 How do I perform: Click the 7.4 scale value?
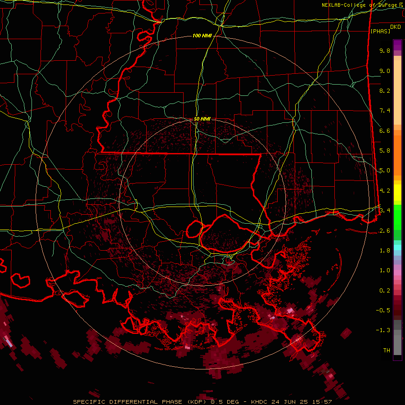point(385,111)
